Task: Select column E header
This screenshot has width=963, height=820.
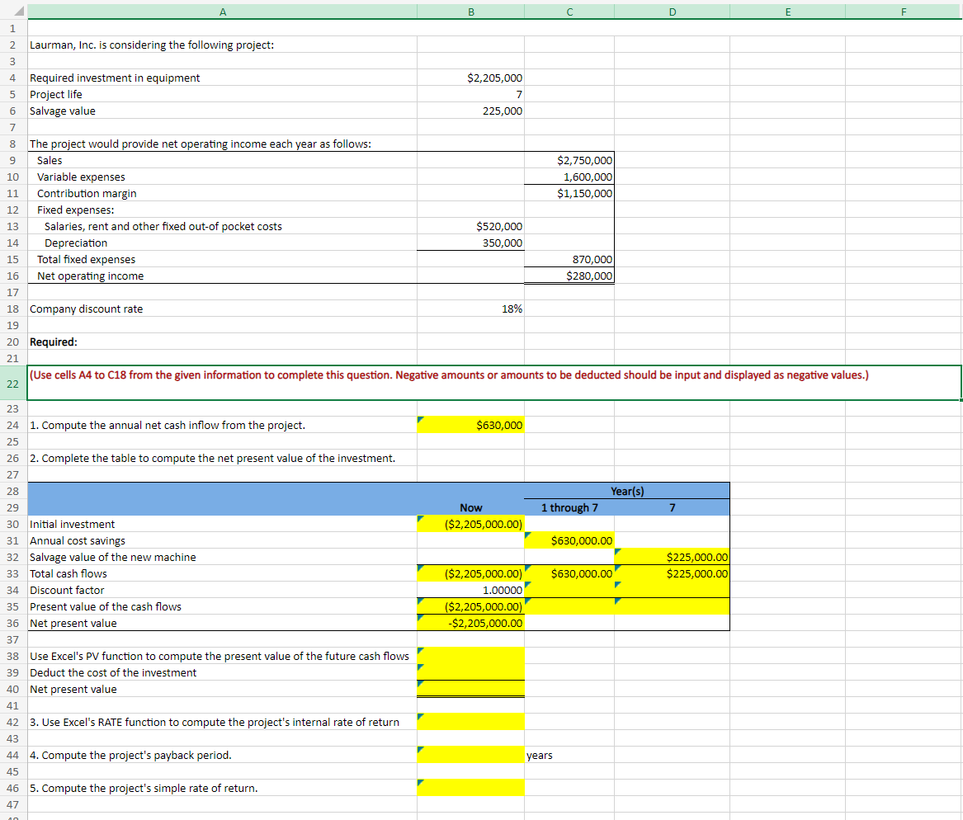Action: pyautogui.click(x=787, y=12)
